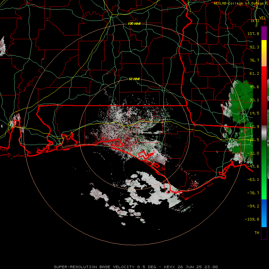Click the Super-Resolution Base Velocity caption

tap(136, 267)
